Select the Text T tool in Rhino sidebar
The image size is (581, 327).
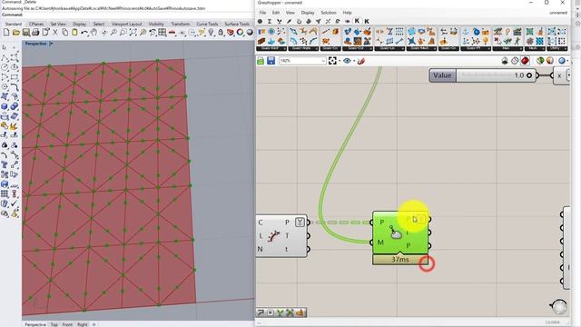(5, 164)
